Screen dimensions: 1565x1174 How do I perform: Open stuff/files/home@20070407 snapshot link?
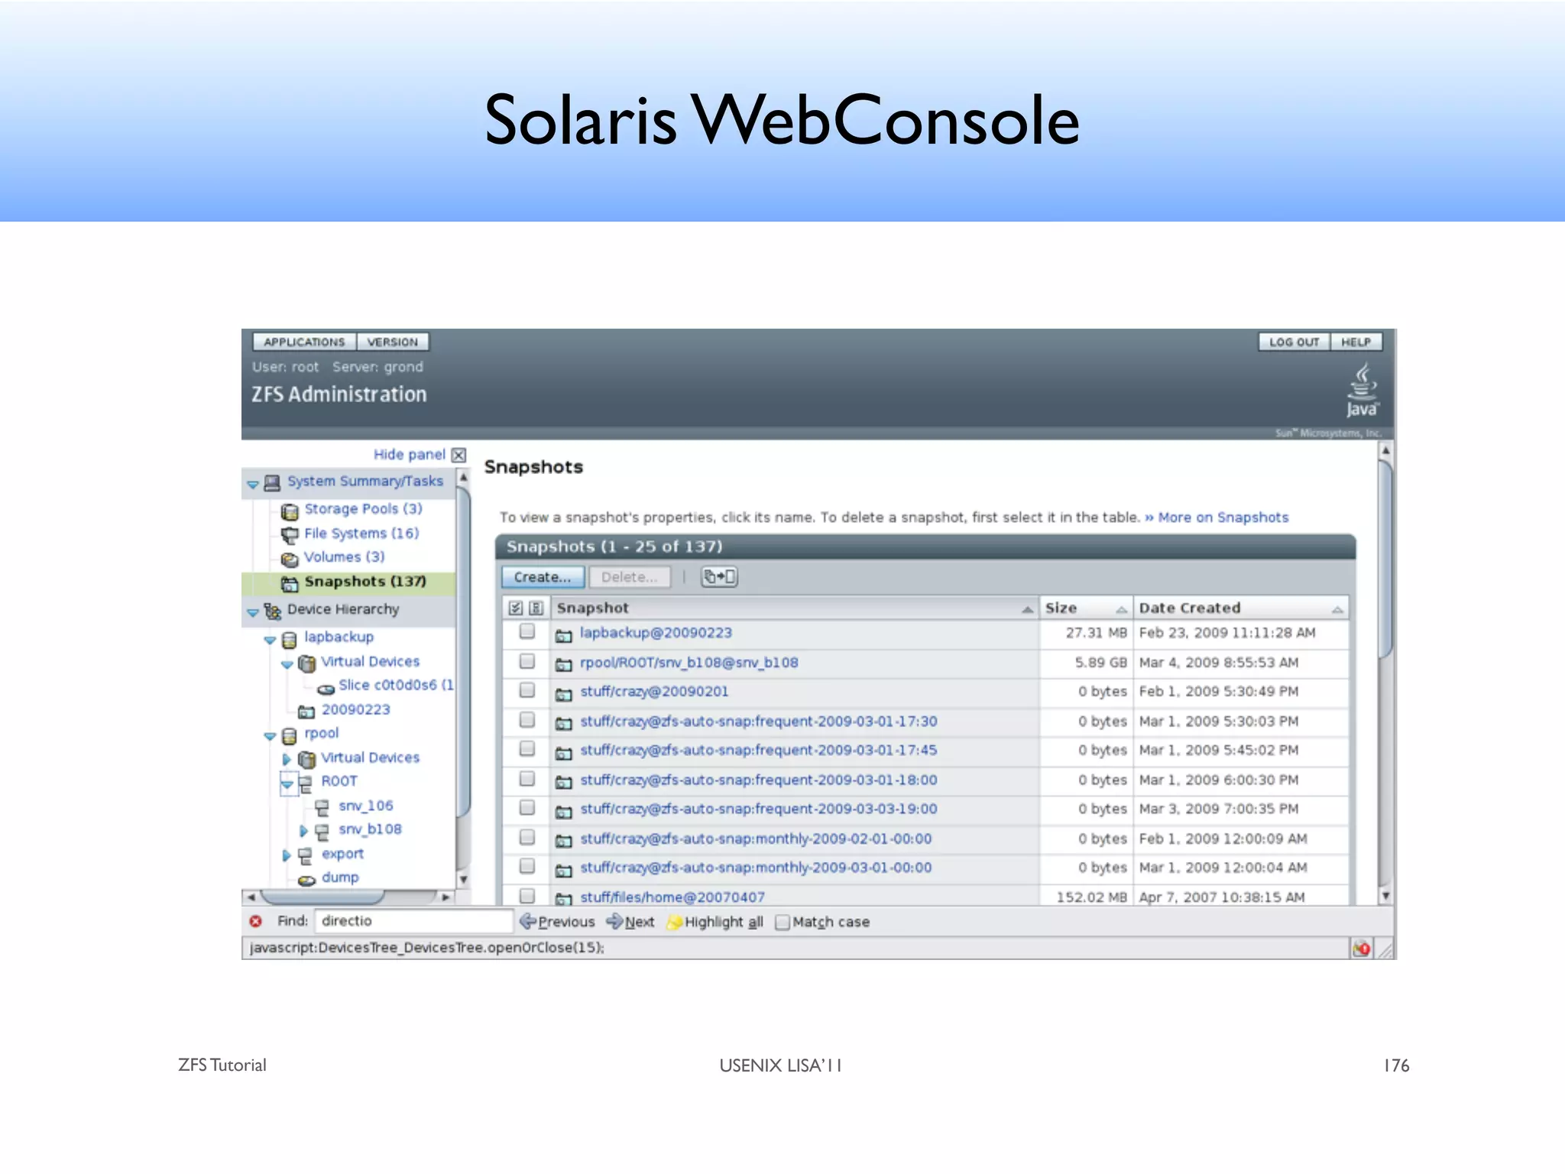672,897
